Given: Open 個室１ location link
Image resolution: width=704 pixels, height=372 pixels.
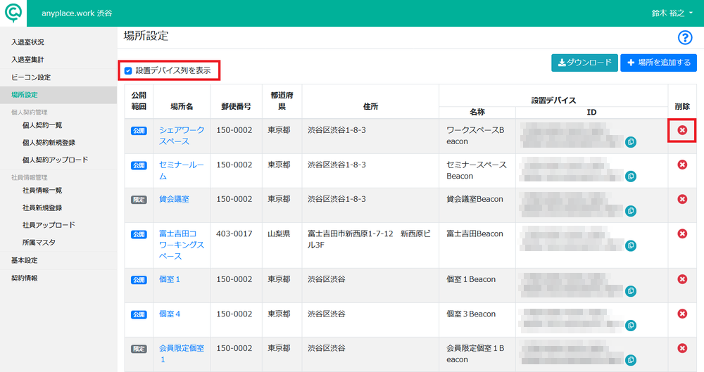Looking at the screenshot, I should point(170,279).
